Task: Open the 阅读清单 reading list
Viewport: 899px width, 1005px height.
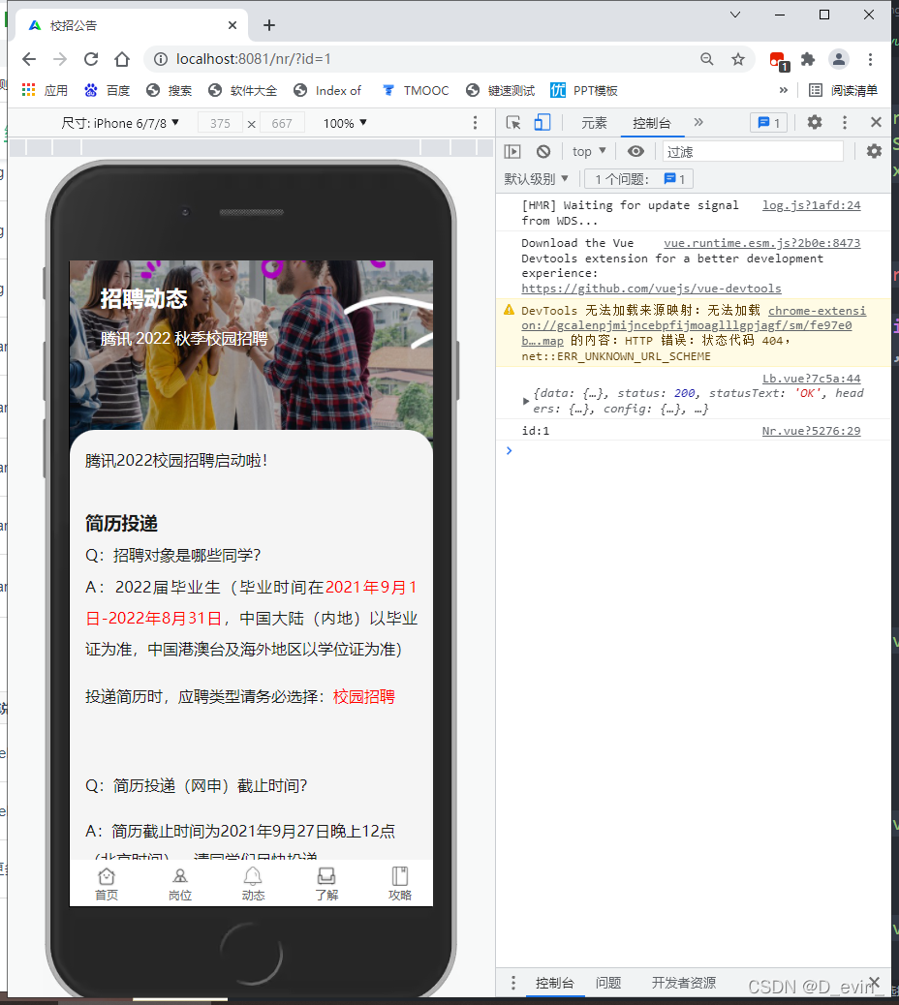Action: point(843,90)
